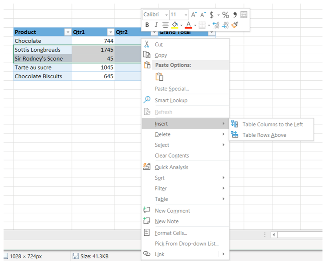Open the Product column filter dropdown
Viewport: 326px width, 261px height.
(68, 32)
